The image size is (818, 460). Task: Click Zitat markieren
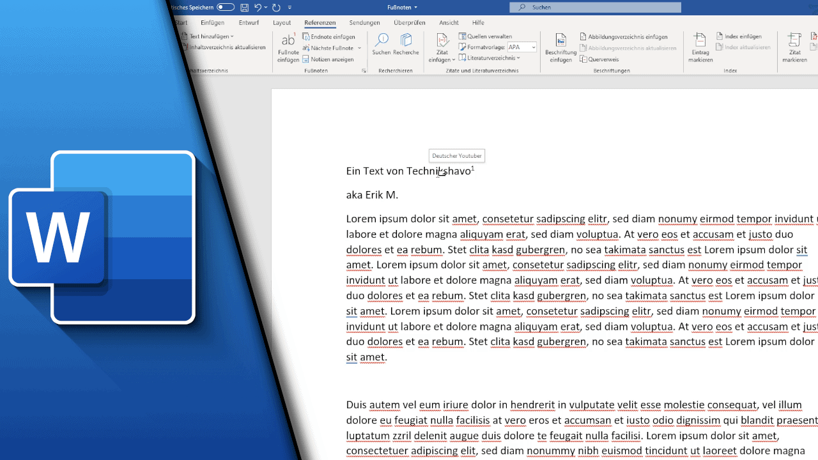pyautogui.click(x=794, y=47)
